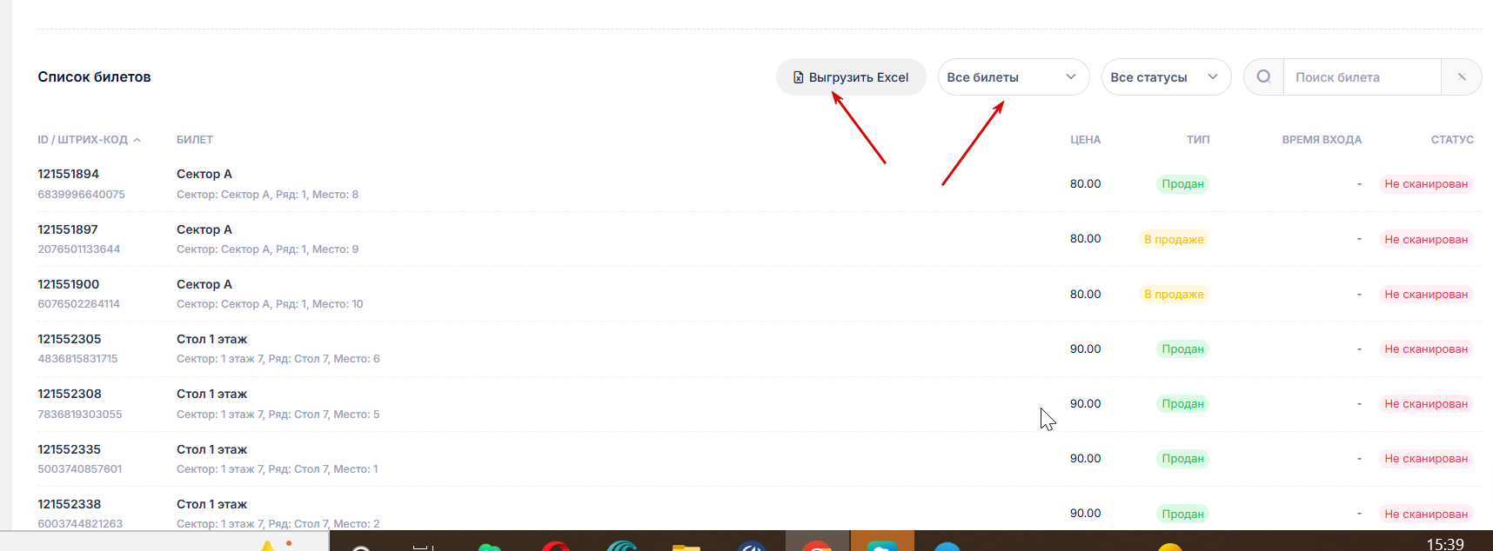Click Стол 1 этаж title in row 121552305
The height and width of the screenshot is (551, 1493).
coord(211,339)
